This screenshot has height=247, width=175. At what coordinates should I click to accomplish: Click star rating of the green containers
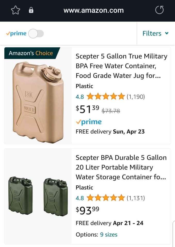click(106, 198)
